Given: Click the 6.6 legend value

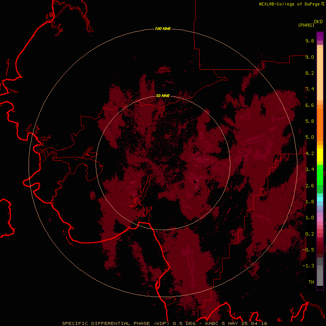Looking at the screenshot, I should coord(310,105).
